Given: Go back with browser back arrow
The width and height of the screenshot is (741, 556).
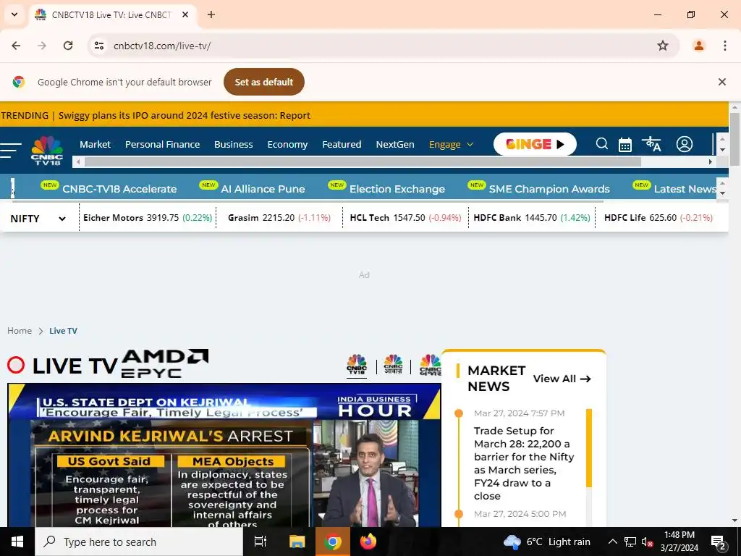Looking at the screenshot, I should (x=16, y=46).
